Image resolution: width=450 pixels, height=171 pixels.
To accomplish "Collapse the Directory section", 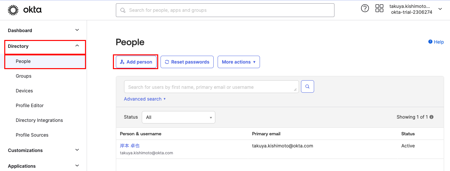I will (x=77, y=46).
